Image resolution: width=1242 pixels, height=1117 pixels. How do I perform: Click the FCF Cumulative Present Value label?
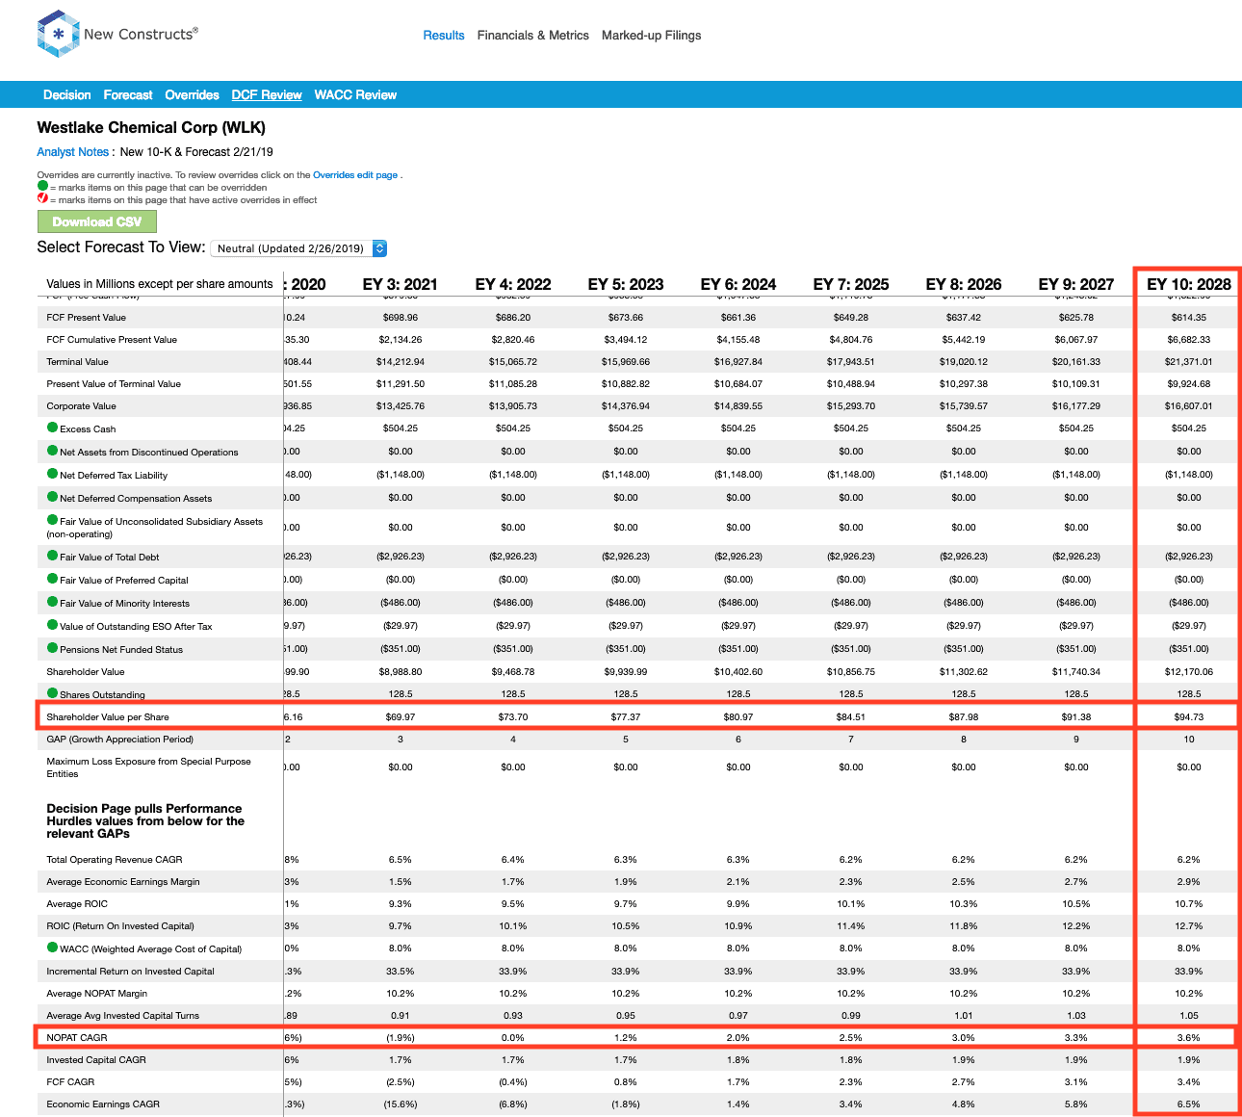coord(112,340)
